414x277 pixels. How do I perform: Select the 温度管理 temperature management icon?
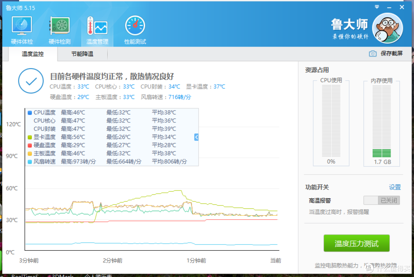97,30
